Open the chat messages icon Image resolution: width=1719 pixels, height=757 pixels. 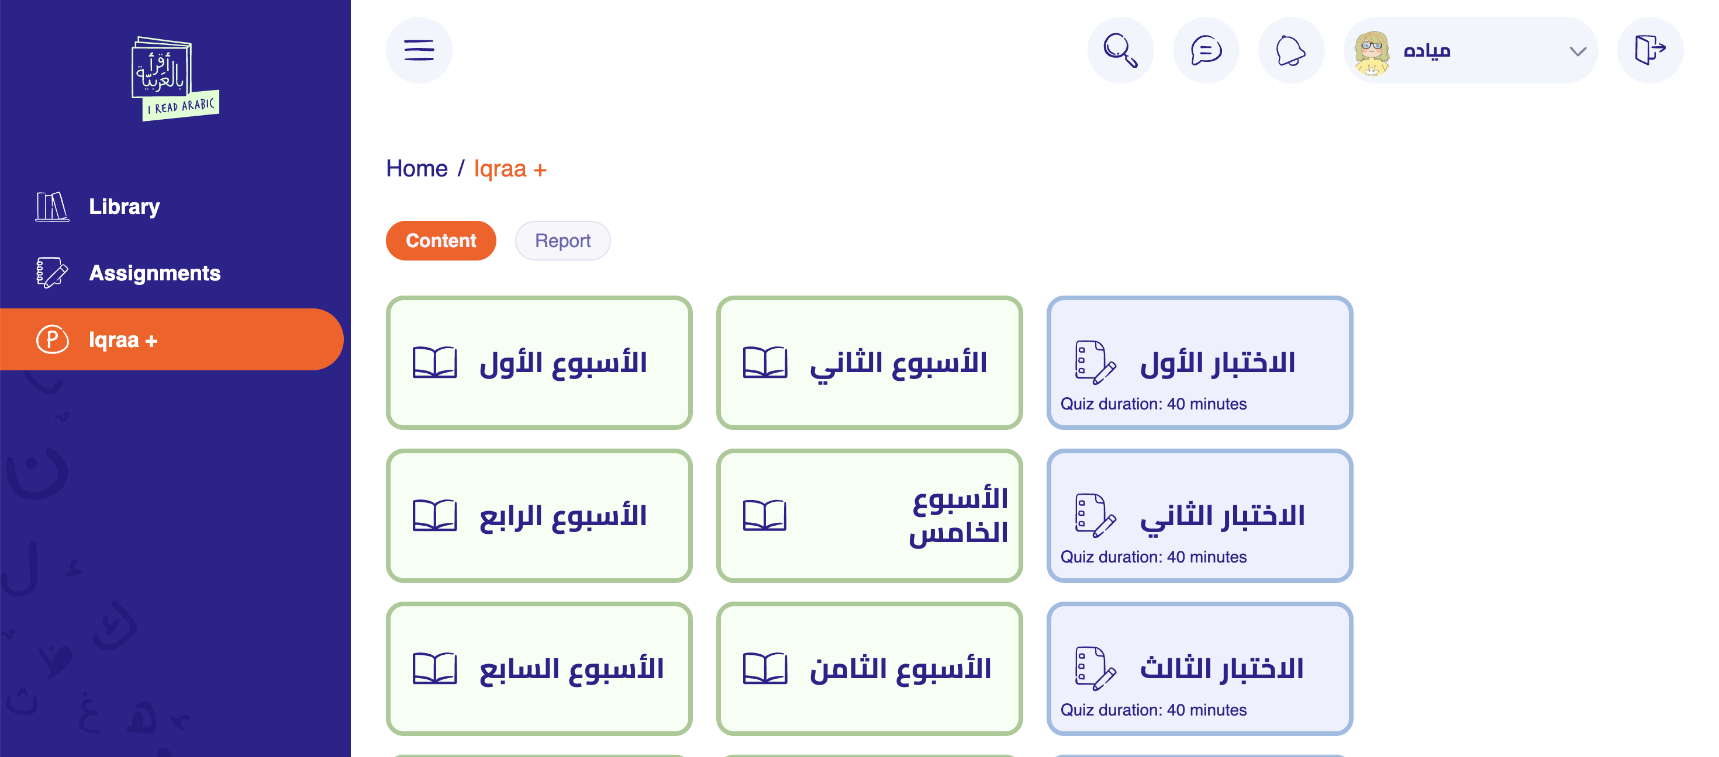pyautogui.click(x=1205, y=51)
